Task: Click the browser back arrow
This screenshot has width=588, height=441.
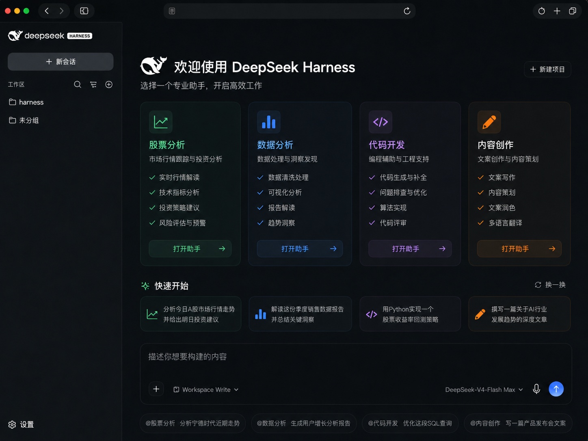Action: click(47, 11)
